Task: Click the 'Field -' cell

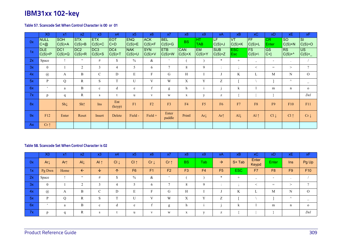Action: [x=134, y=116]
